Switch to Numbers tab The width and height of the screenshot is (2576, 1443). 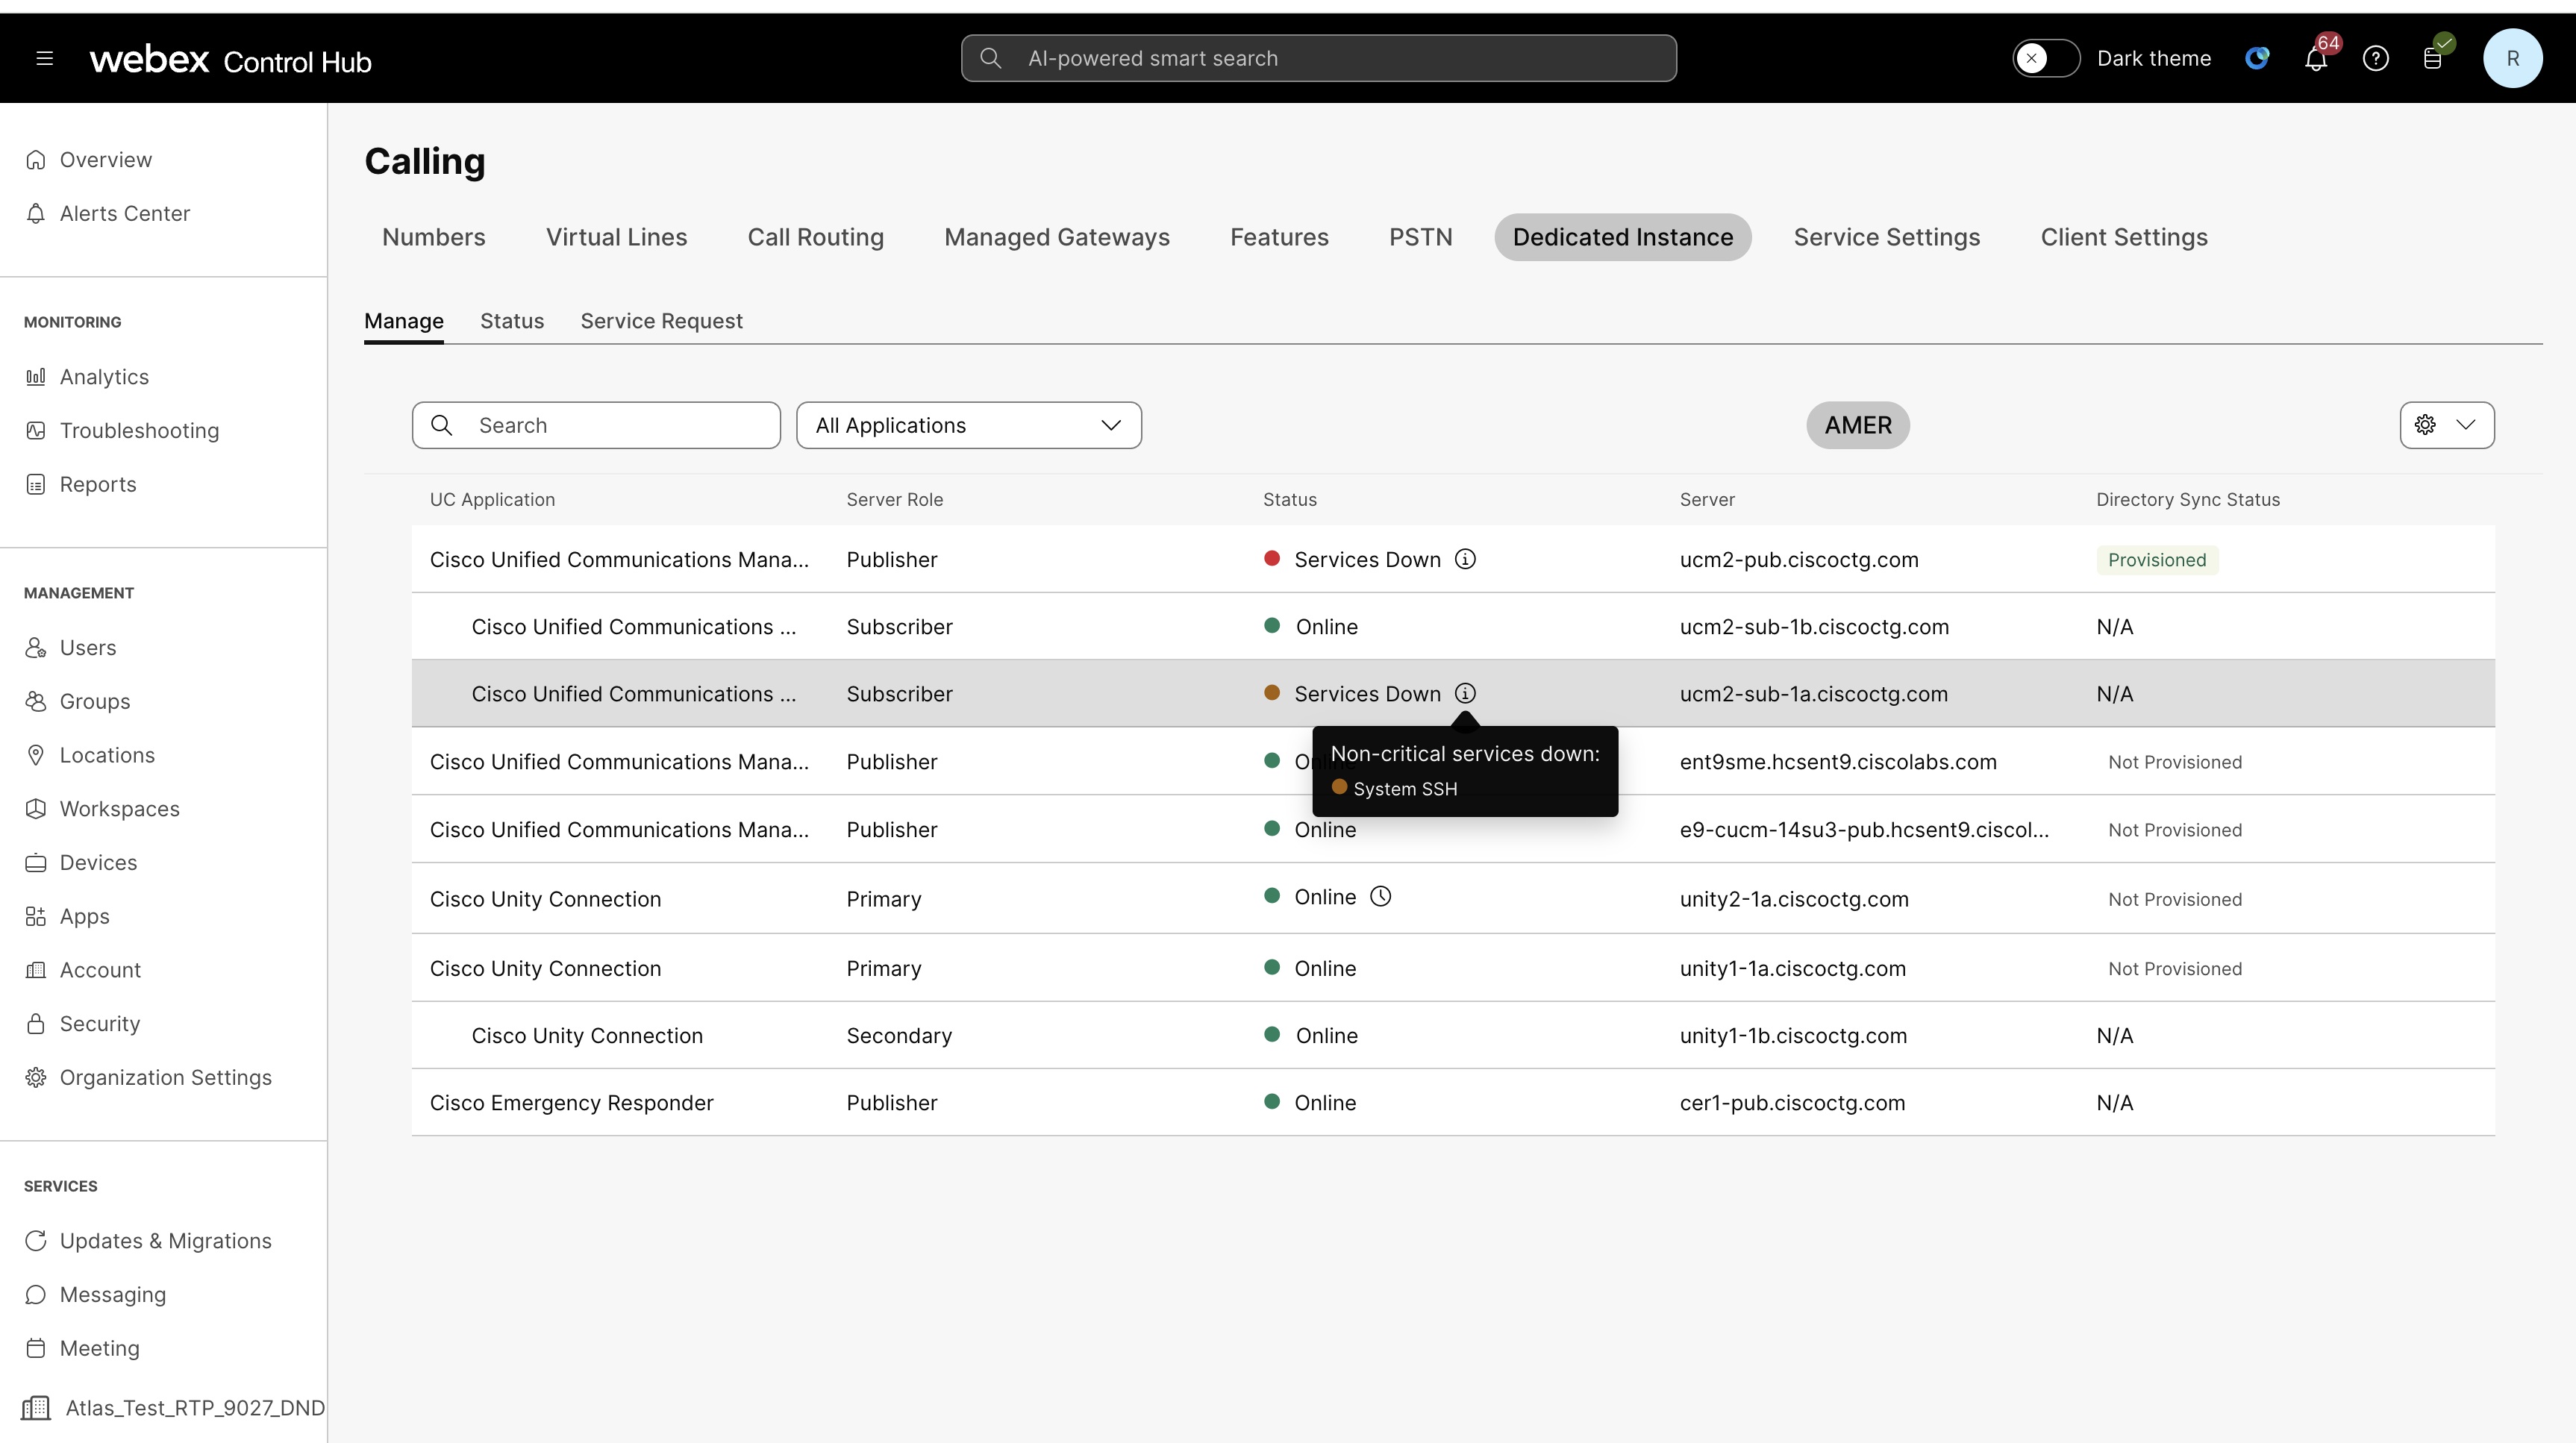tap(433, 237)
